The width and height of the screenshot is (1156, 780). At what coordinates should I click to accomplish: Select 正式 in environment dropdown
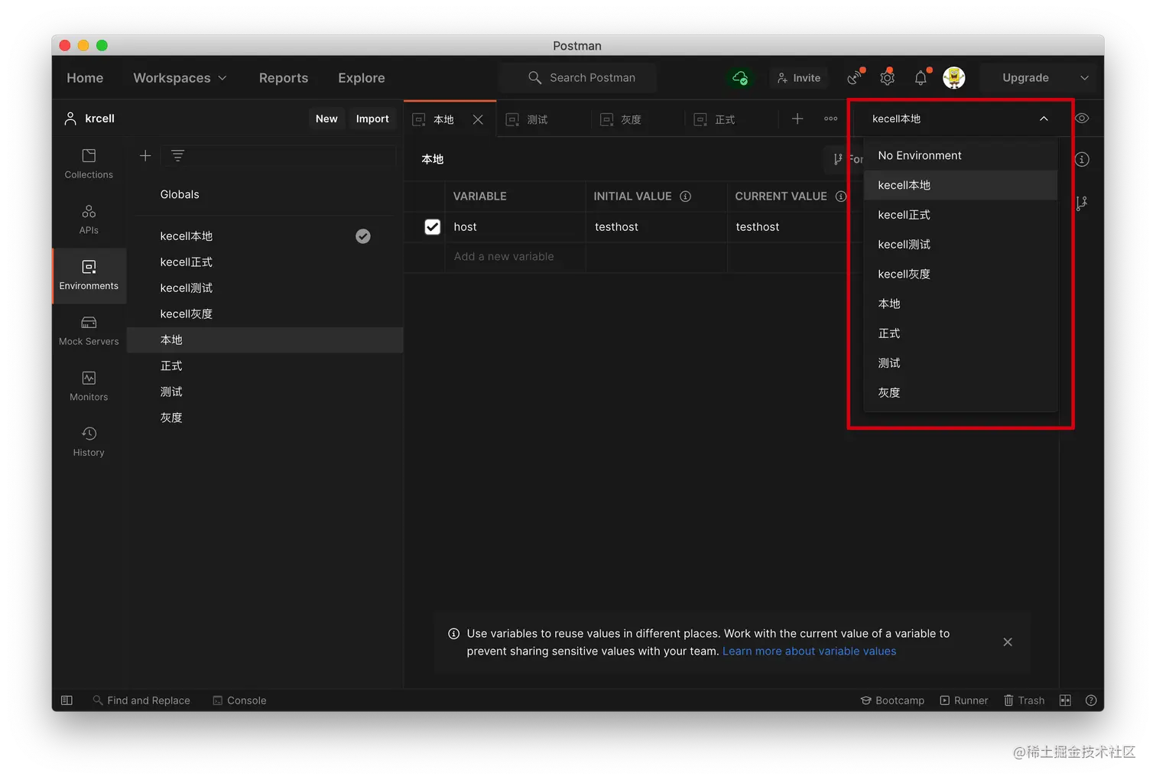(960, 333)
